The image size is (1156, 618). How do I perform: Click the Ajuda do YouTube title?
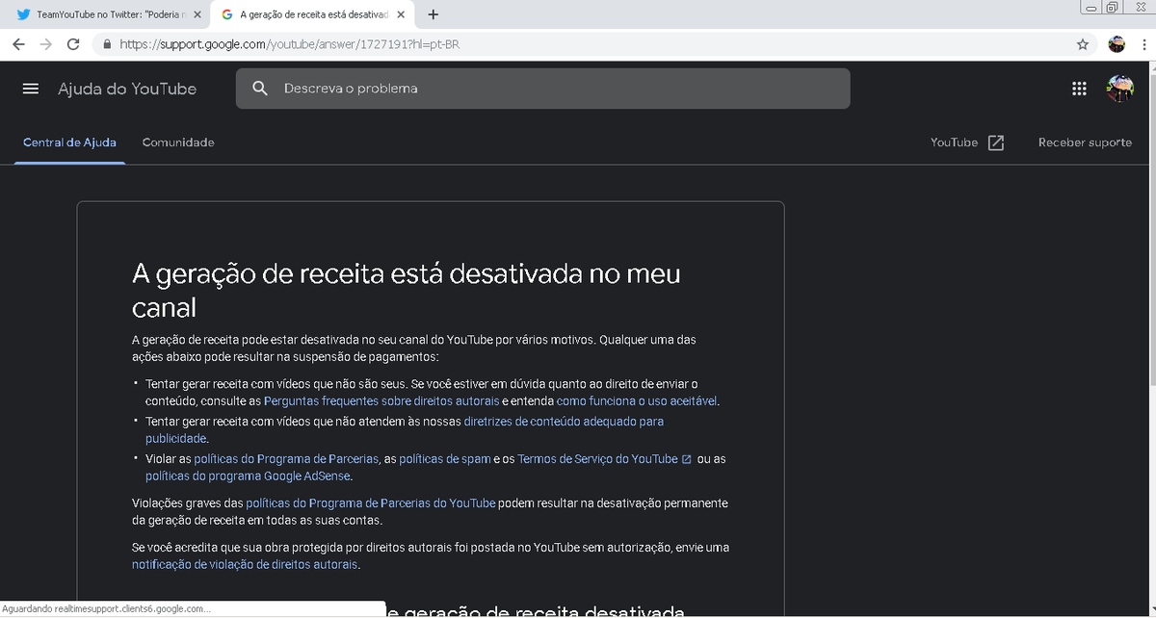coord(127,89)
